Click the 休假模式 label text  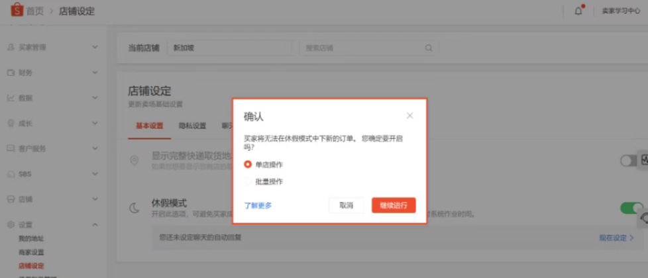pos(169,203)
